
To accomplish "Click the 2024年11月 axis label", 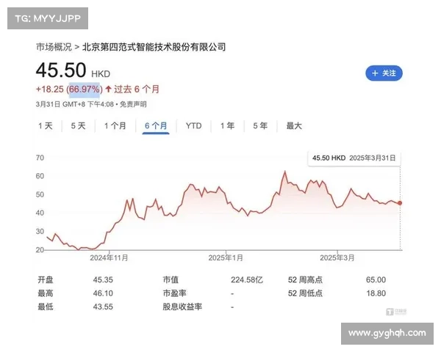I will (109, 258).
